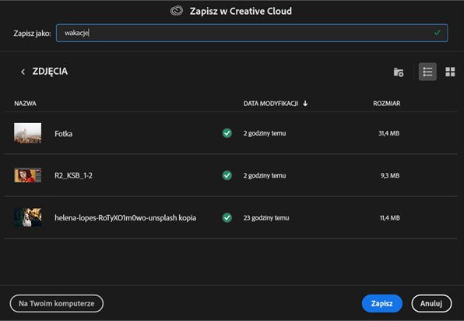464x321 pixels.
Task: Click the sync status checkmark for Fotka
Action: pyautogui.click(x=227, y=133)
